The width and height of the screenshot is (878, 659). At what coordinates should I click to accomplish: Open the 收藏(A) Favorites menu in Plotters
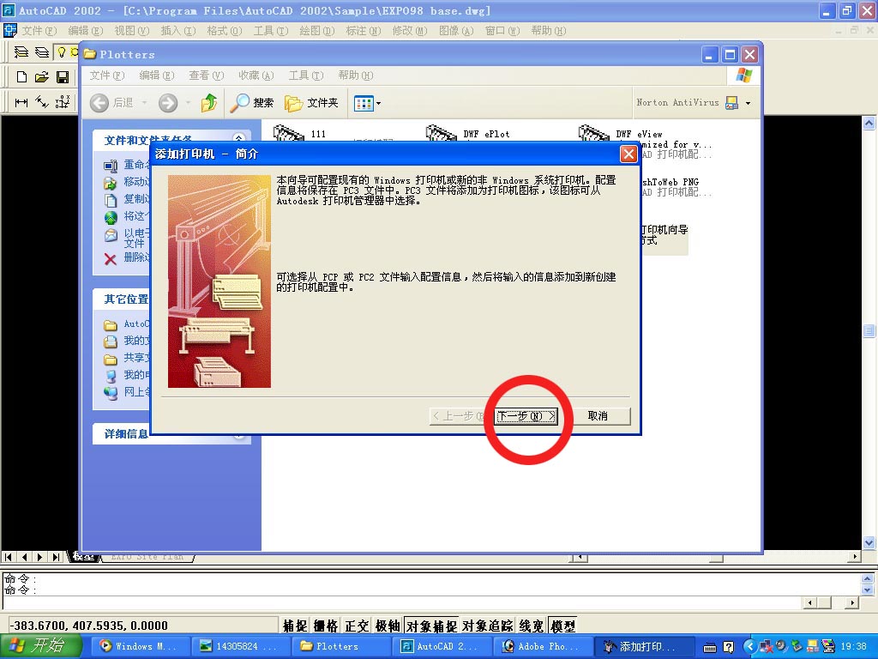click(x=256, y=76)
